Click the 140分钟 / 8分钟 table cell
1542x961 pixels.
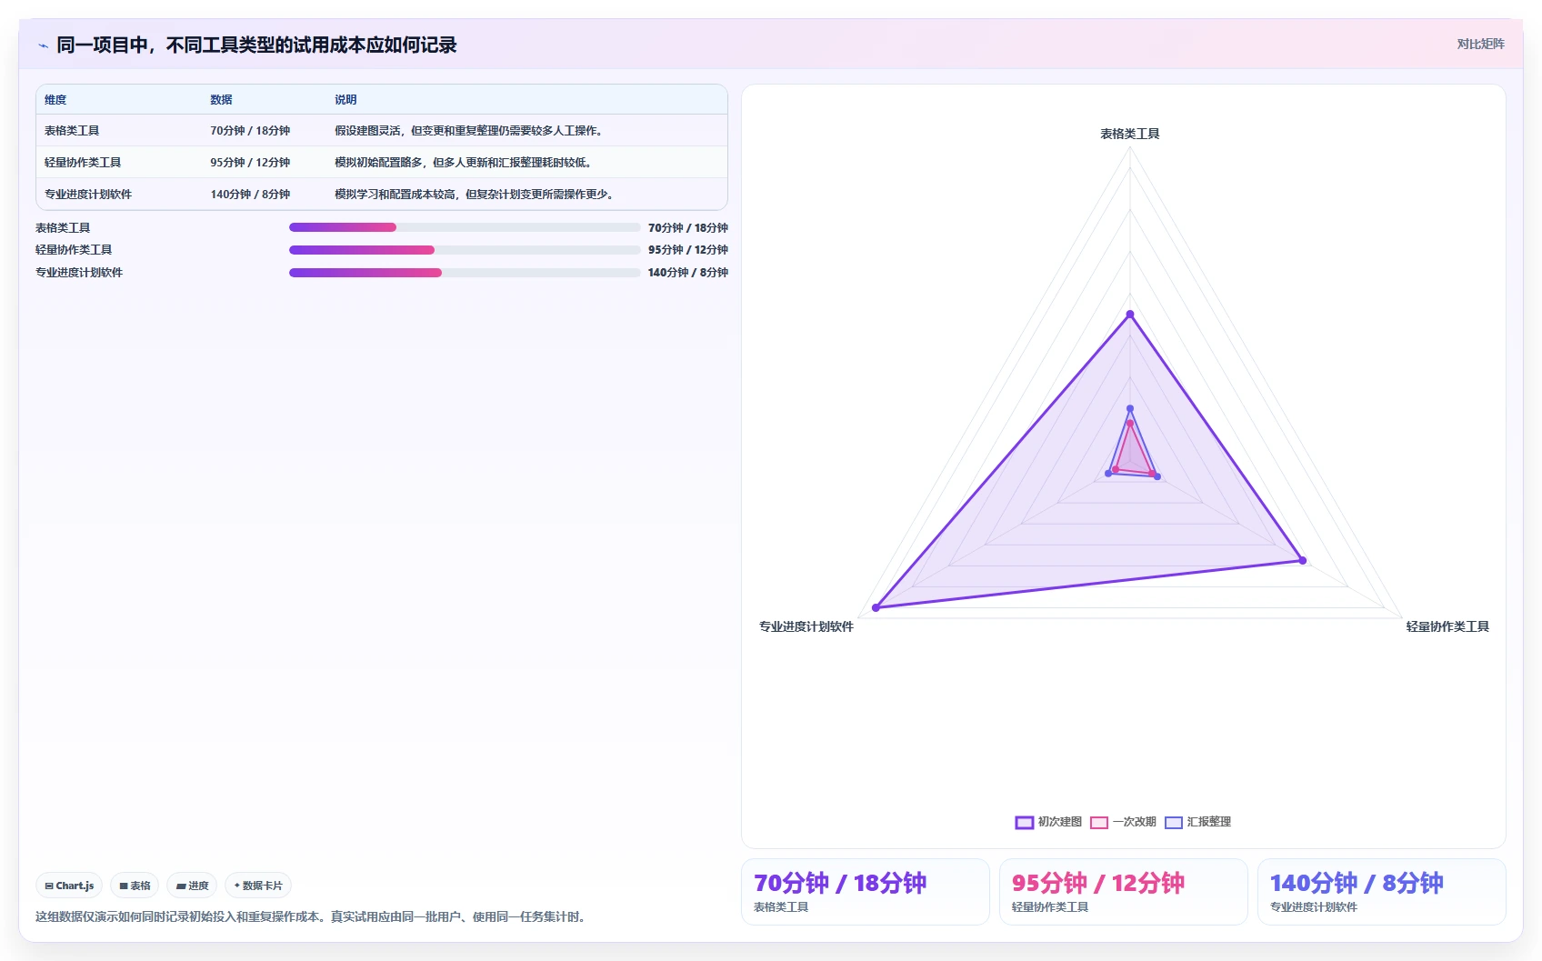point(250,195)
